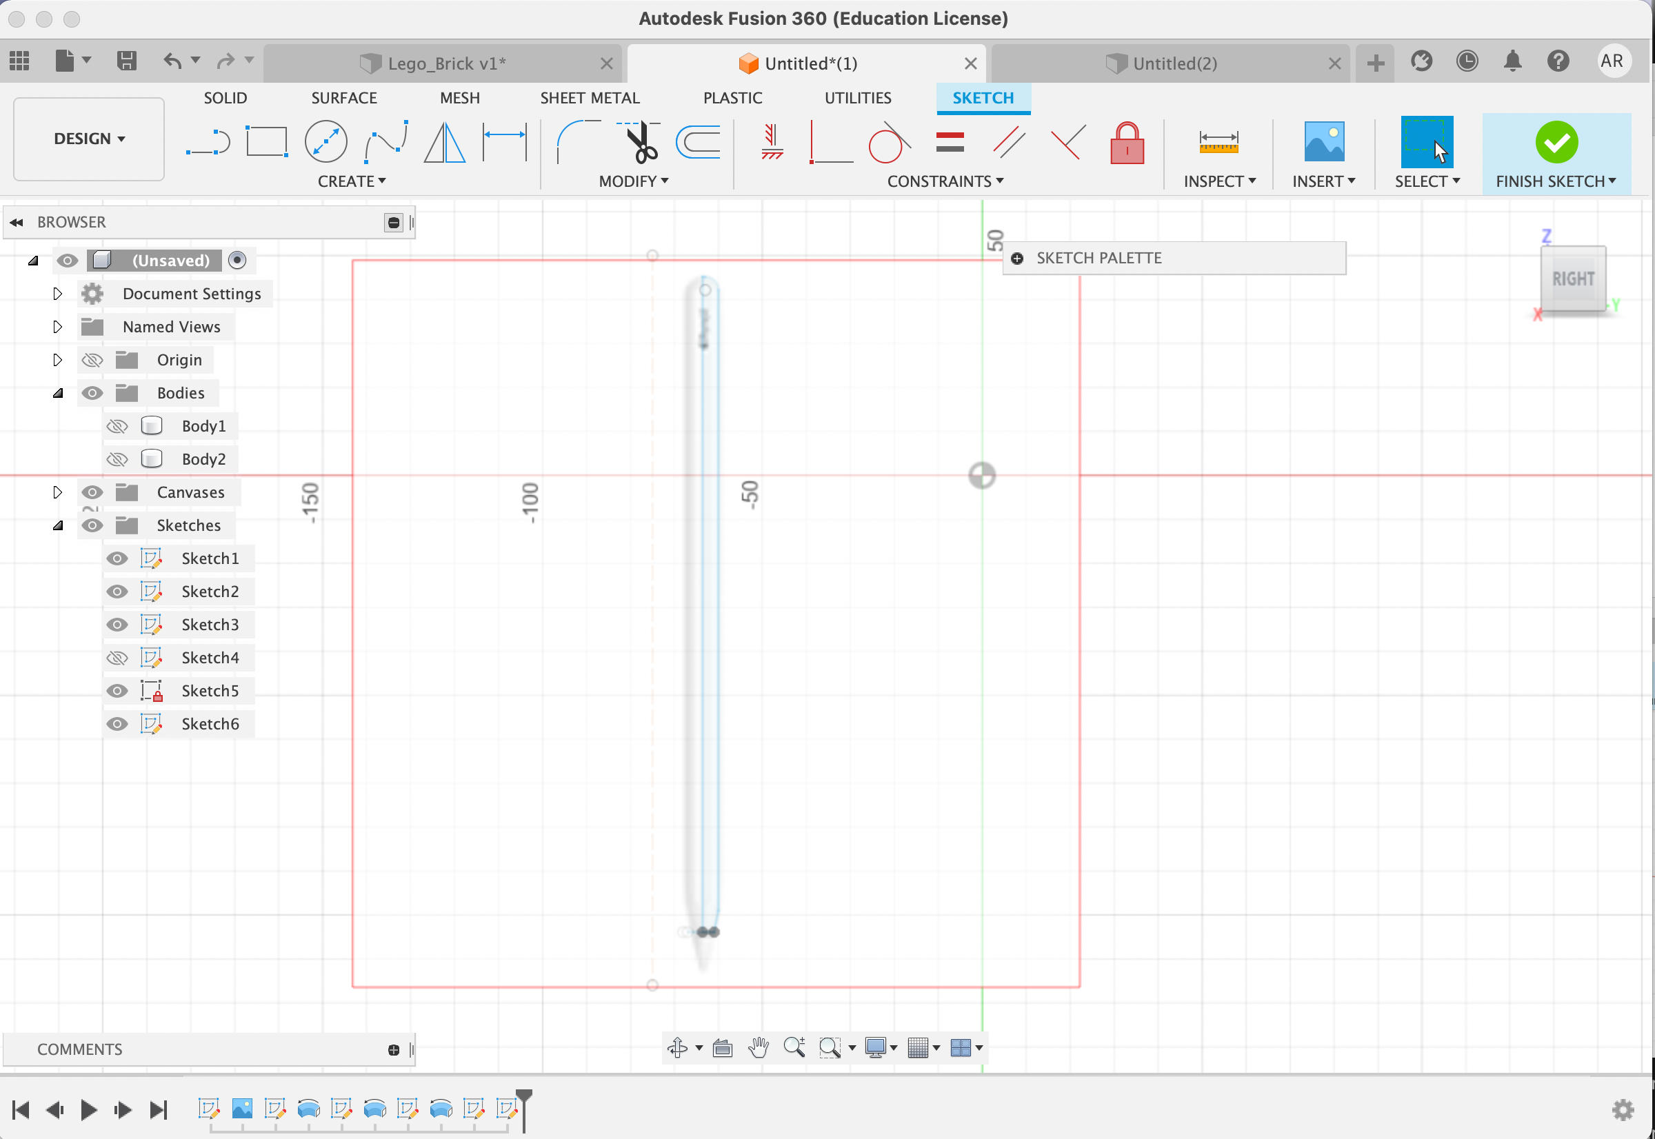Select the Line tool in Create
This screenshot has width=1655, height=1139.
208,142
